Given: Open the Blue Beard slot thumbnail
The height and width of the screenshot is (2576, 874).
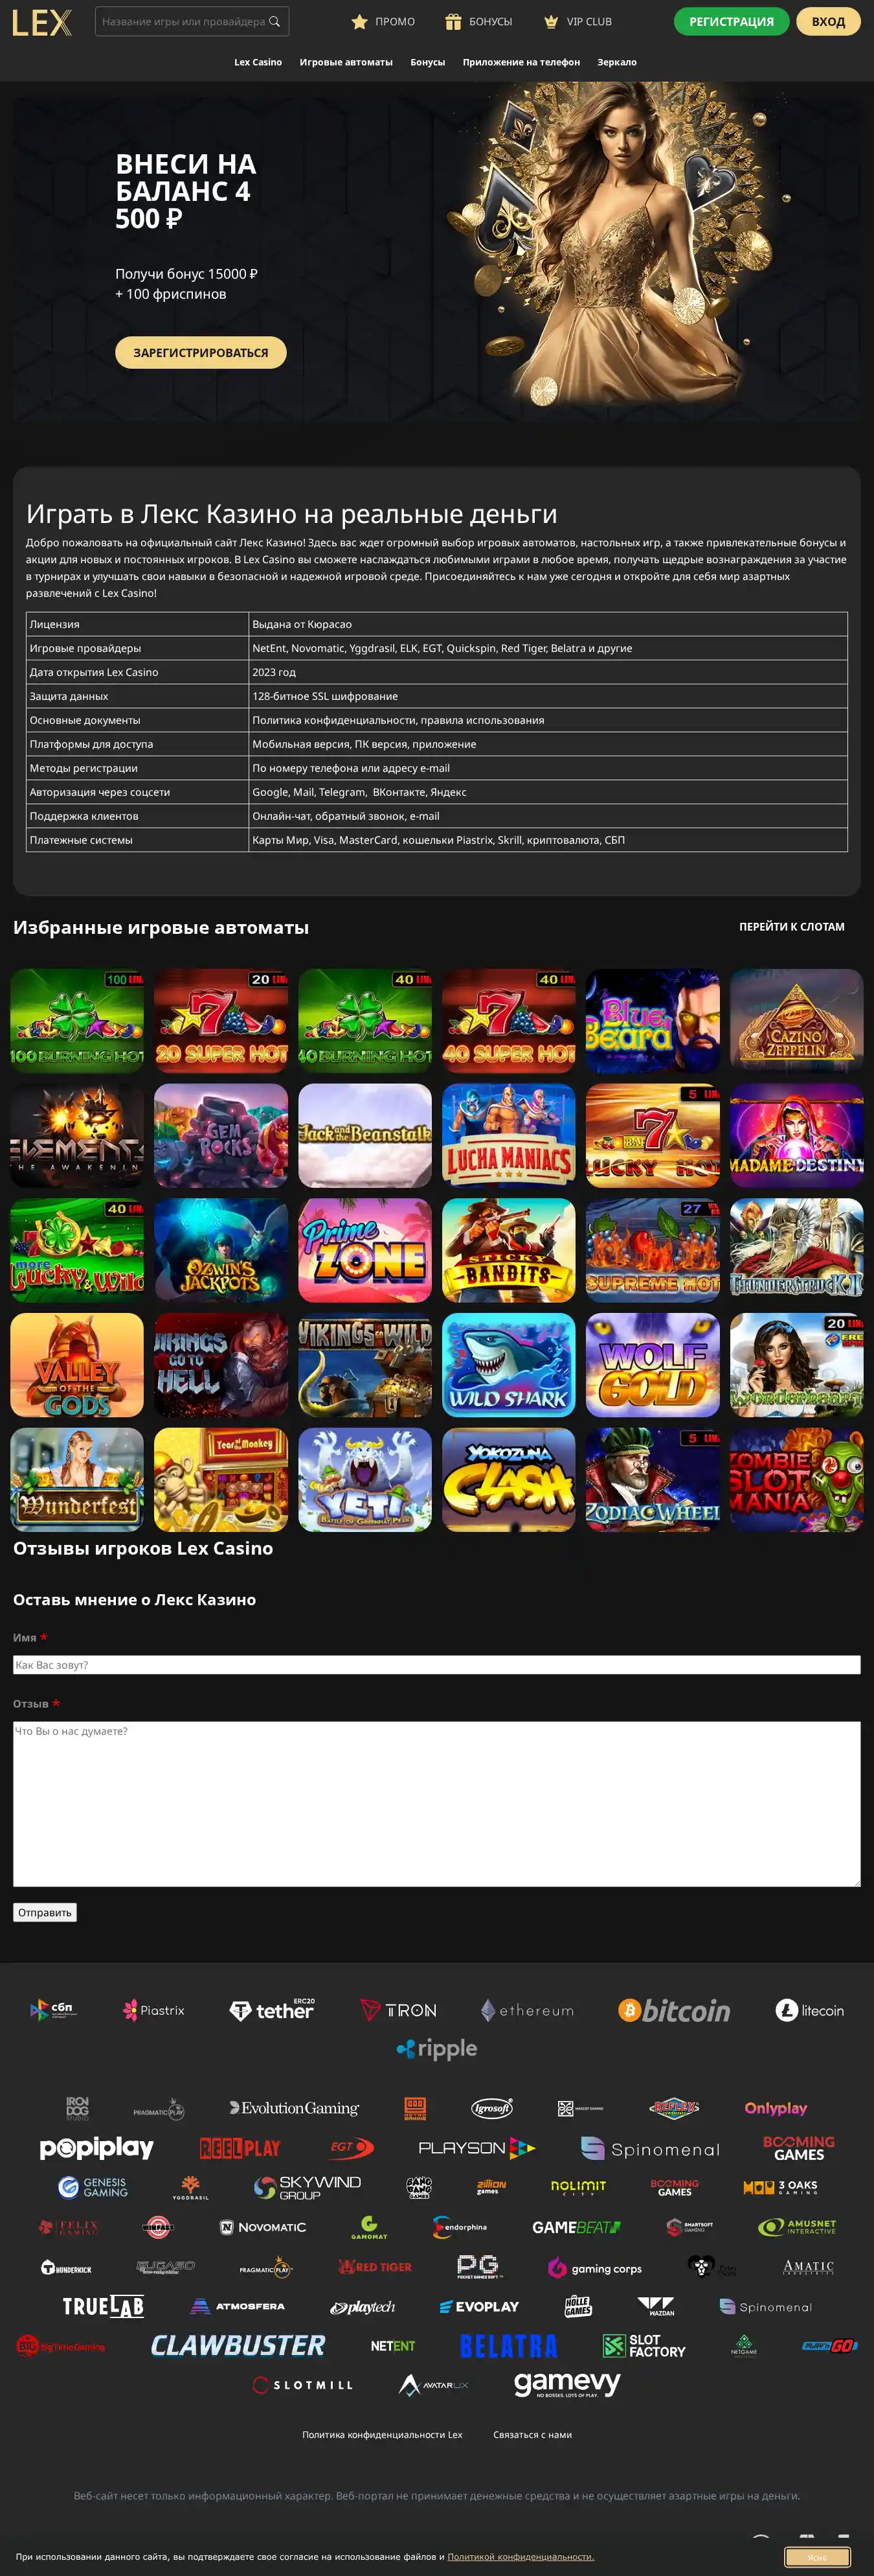Looking at the screenshot, I should 652,1021.
